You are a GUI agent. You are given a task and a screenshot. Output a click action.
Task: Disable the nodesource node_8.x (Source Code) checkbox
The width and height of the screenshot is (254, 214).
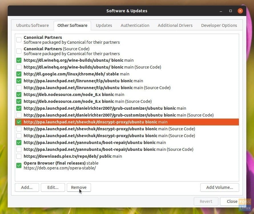pos(19,101)
